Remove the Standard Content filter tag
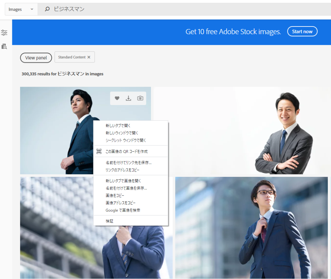Viewport: 331px width, 279px height. tap(89, 57)
